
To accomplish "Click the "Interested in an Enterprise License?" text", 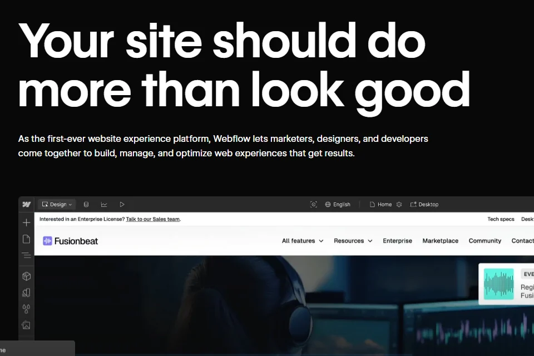I will pos(82,219).
